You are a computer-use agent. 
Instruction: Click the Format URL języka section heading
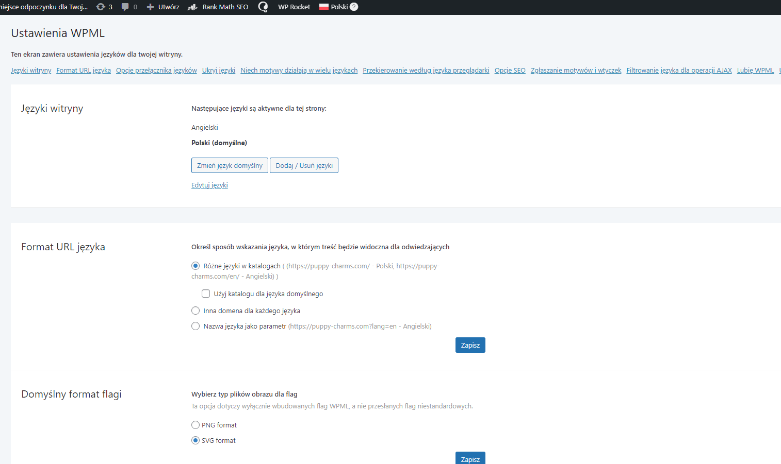(63, 247)
